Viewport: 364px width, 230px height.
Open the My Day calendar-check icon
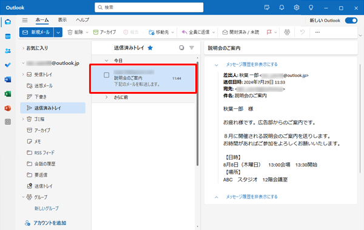point(267,8)
